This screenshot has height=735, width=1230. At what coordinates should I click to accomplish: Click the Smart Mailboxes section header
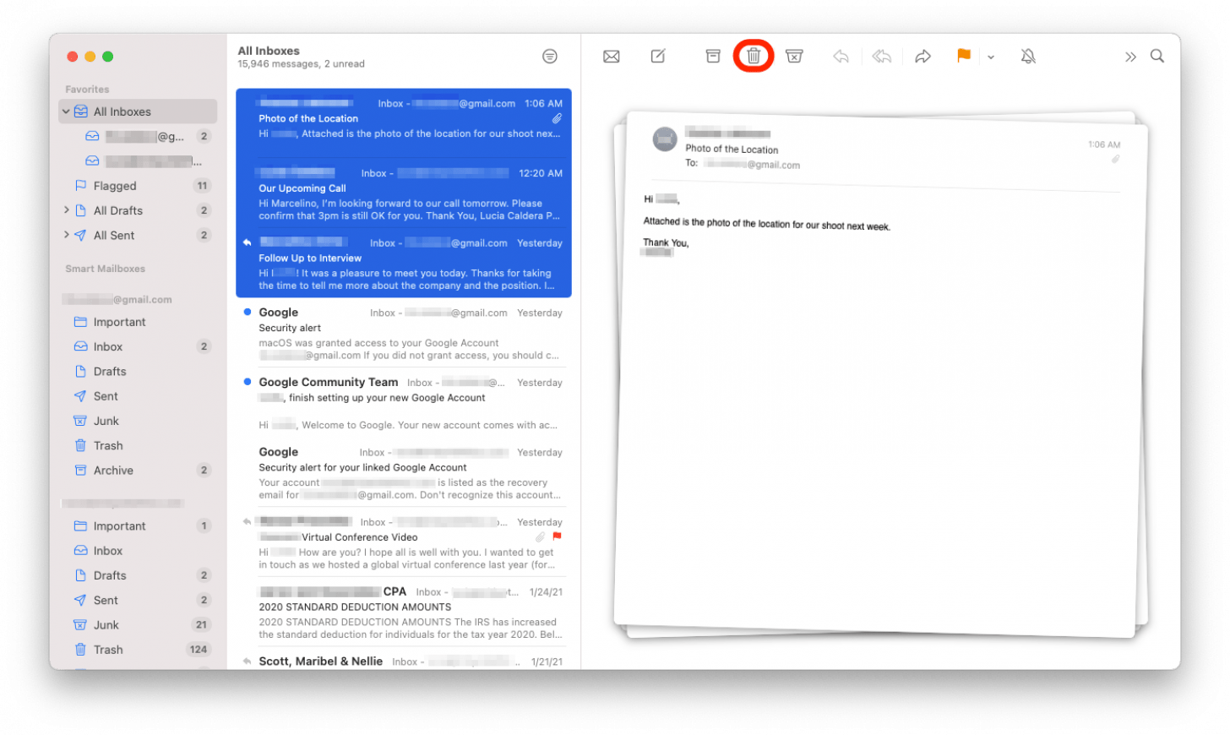click(x=105, y=269)
